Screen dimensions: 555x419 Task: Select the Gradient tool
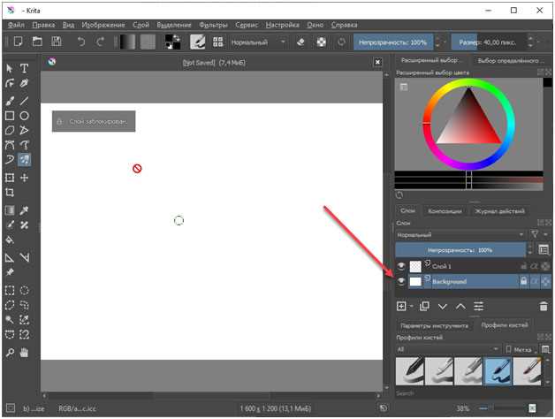[x=10, y=210]
